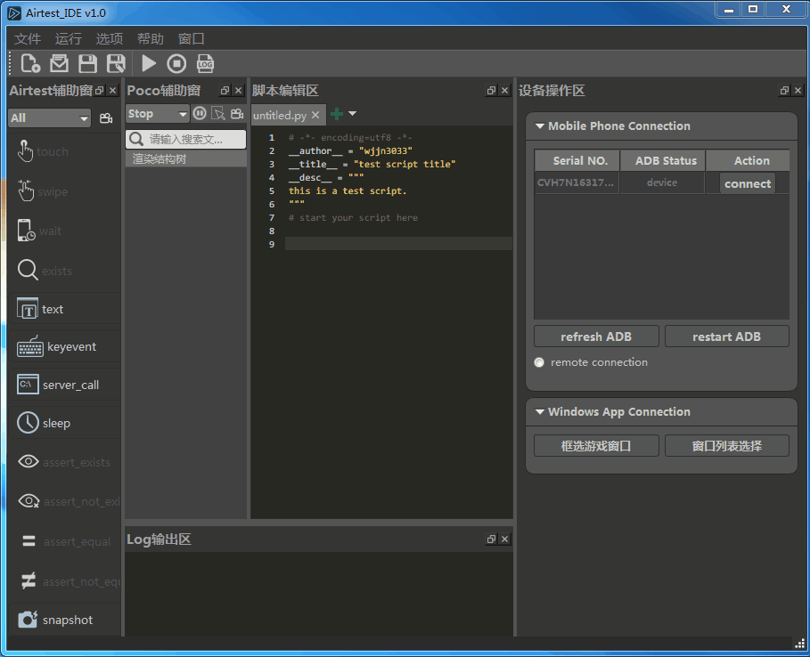Enable the remote connection radio button
The height and width of the screenshot is (657, 810).
[539, 362]
